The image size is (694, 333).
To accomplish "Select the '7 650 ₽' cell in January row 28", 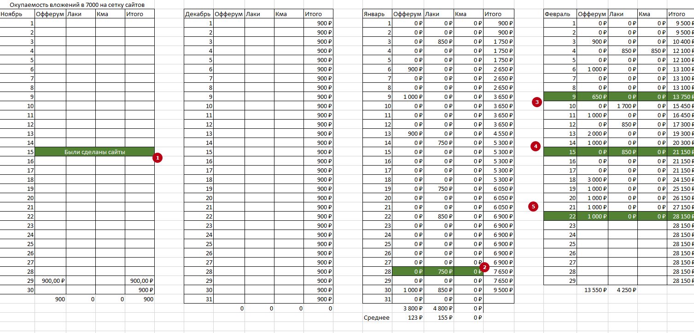I will coord(499,271).
